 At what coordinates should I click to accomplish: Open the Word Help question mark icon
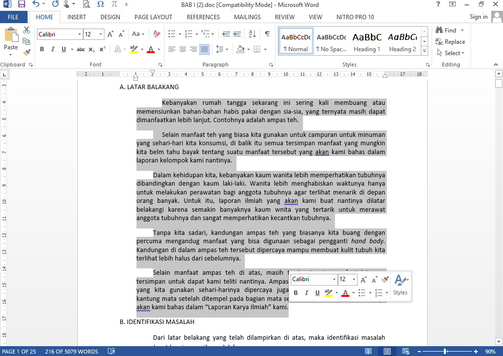(x=438, y=4)
